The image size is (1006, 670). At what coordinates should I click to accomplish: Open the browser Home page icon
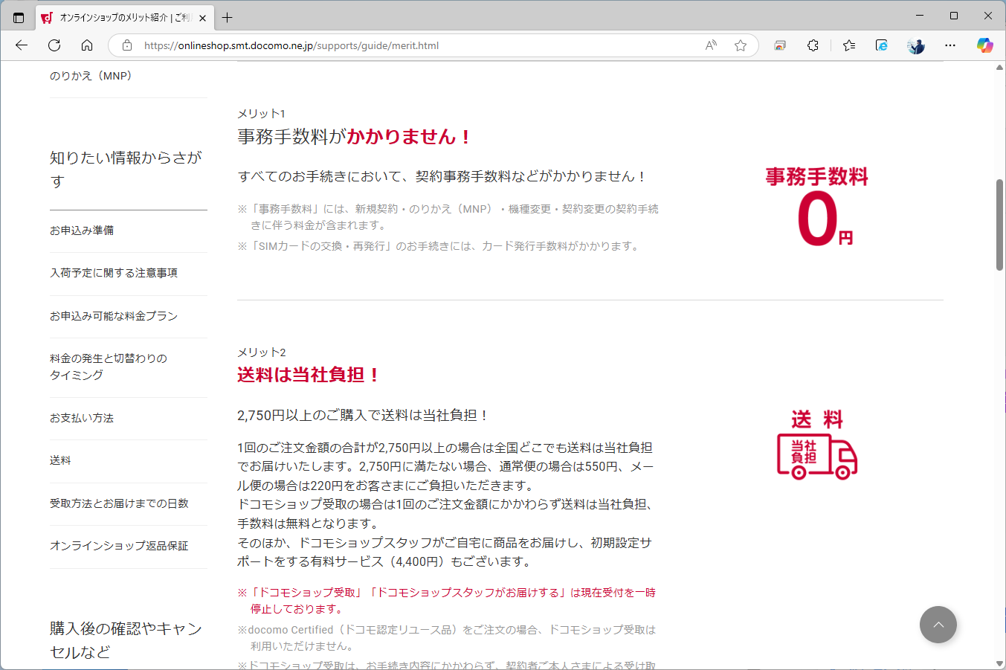[87, 45]
